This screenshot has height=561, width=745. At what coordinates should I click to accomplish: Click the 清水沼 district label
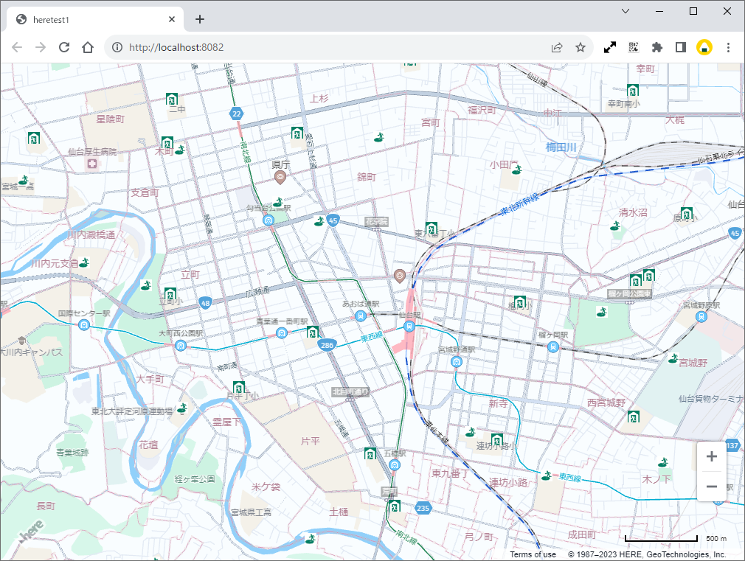633,212
